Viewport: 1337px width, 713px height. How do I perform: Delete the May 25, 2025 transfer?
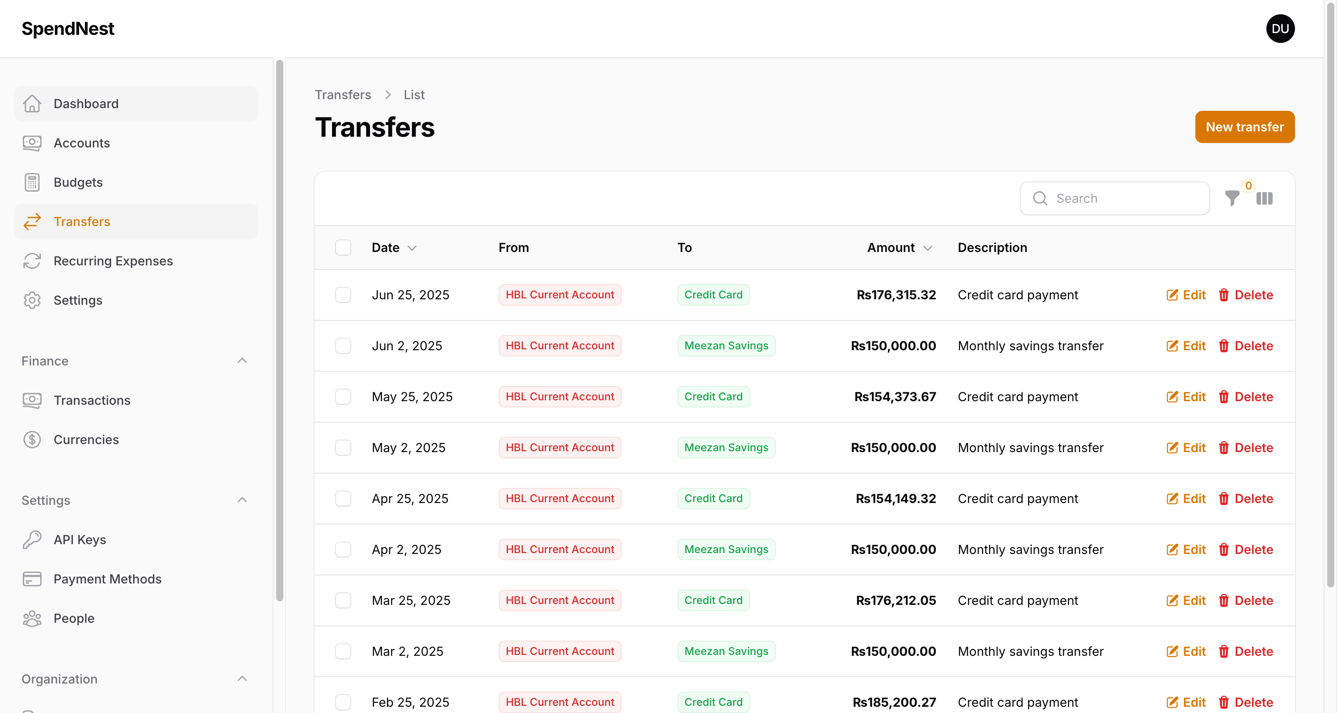pyautogui.click(x=1246, y=397)
